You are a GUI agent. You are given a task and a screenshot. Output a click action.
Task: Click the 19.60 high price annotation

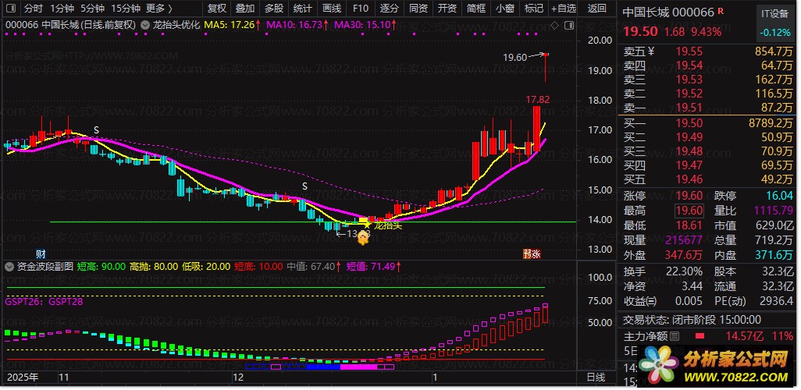(x=514, y=58)
